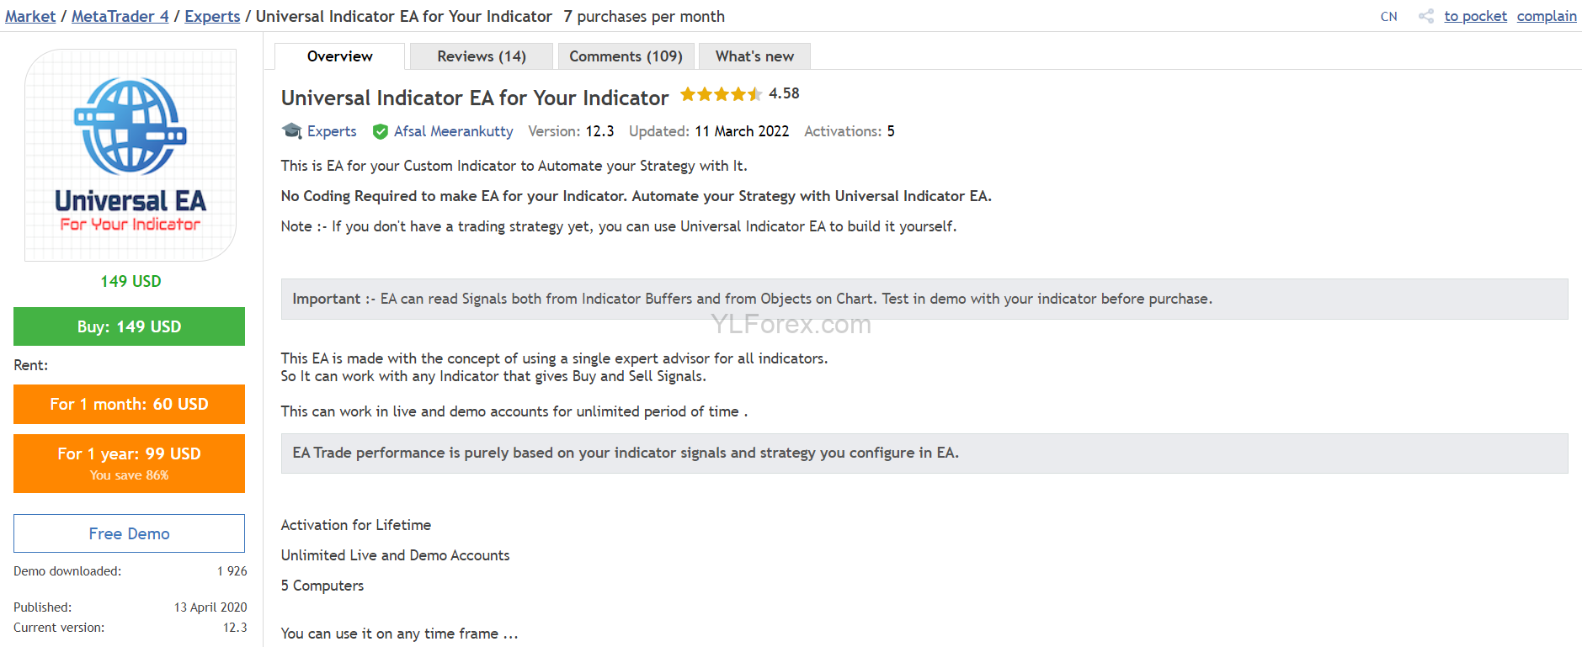Open the Universal EA product logo image
This screenshot has width=1582, height=647.
[x=131, y=155]
